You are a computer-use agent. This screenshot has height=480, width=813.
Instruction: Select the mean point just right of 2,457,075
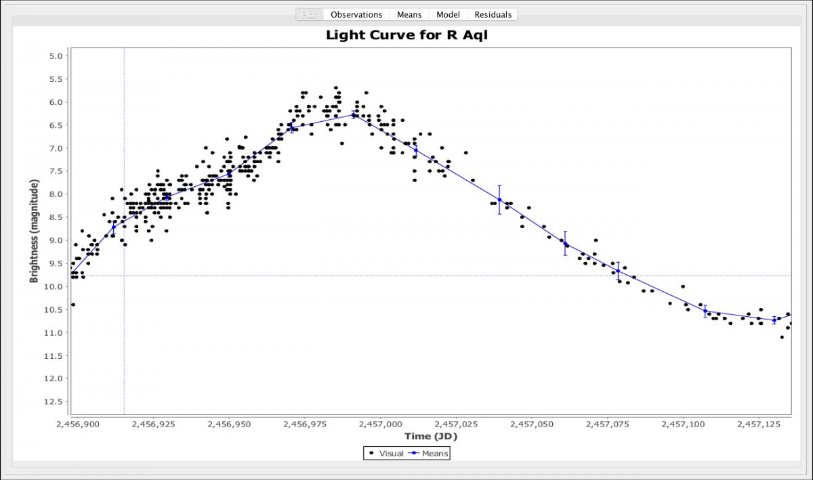click(618, 271)
